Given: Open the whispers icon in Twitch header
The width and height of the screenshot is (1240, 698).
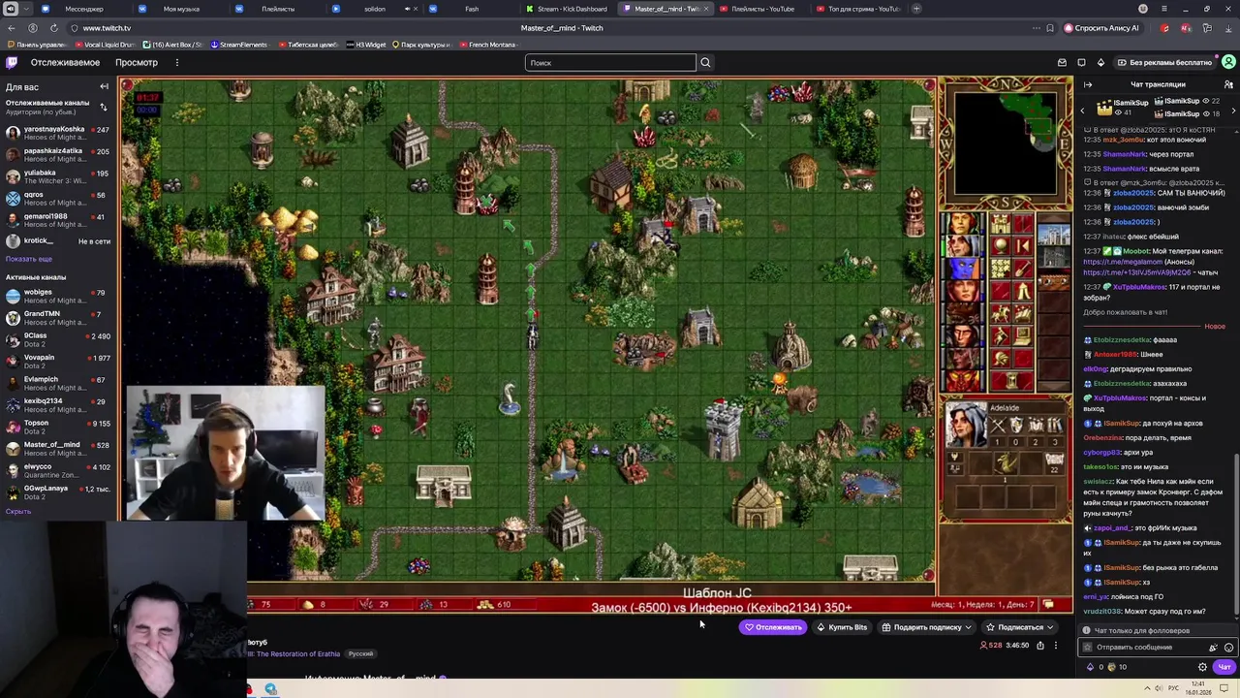Looking at the screenshot, I should (1082, 62).
